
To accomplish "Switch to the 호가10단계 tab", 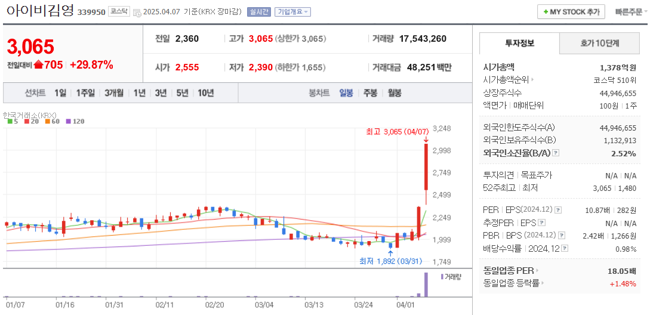I will click(599, 43).
